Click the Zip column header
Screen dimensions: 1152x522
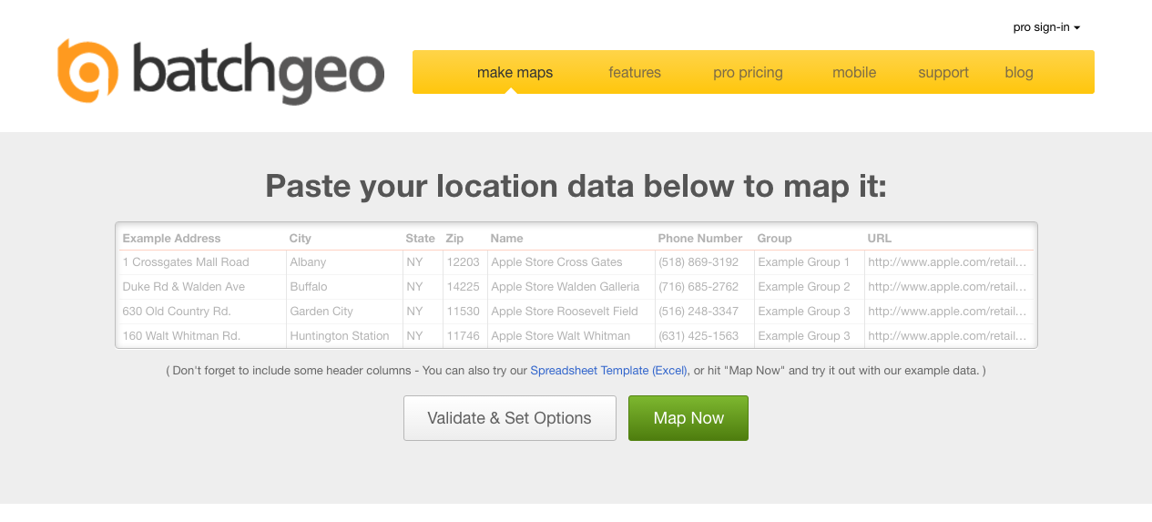[454, 238]
